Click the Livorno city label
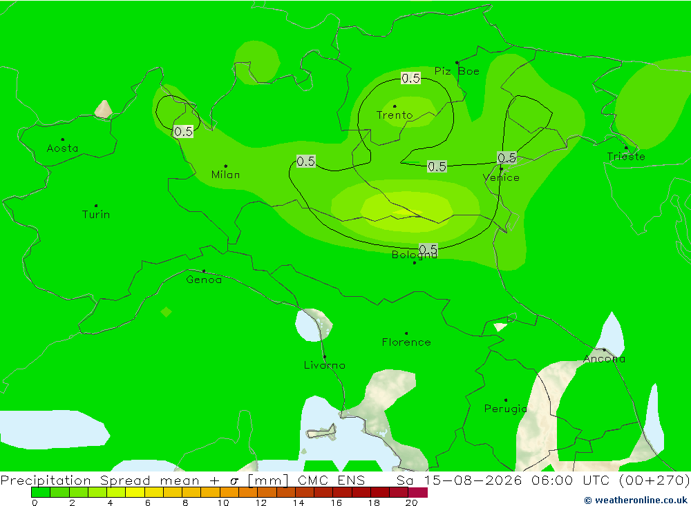The width and height of the screenshot is (691, 506). (325, 365)
